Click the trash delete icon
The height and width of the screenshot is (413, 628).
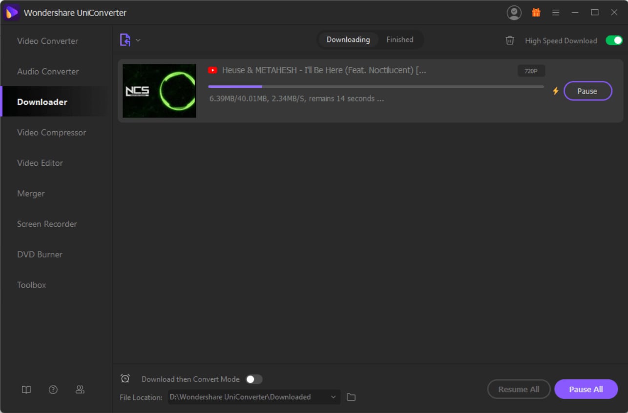click(x=510, y=40)
